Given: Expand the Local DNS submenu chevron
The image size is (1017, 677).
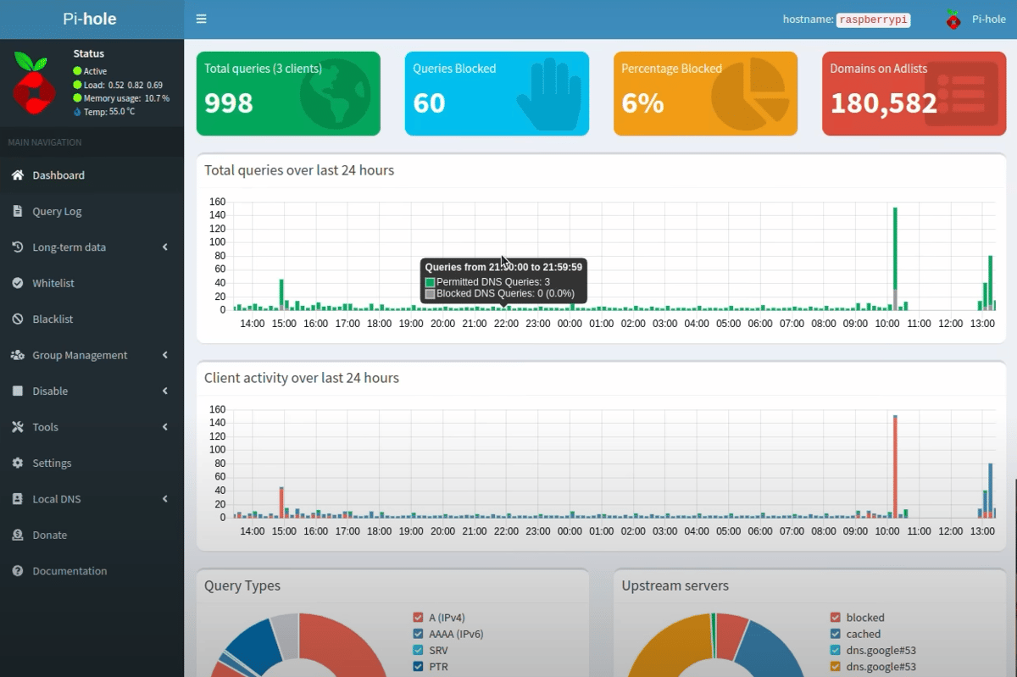Looking at the screenshot, I should [x=165, y=499].
